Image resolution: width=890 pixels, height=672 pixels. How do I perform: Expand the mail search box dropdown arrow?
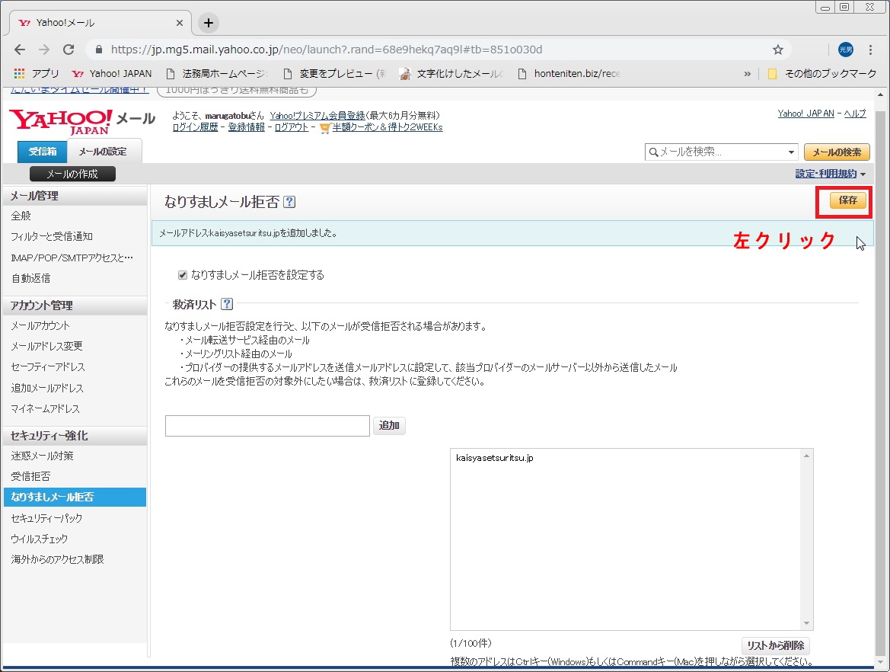791,152
